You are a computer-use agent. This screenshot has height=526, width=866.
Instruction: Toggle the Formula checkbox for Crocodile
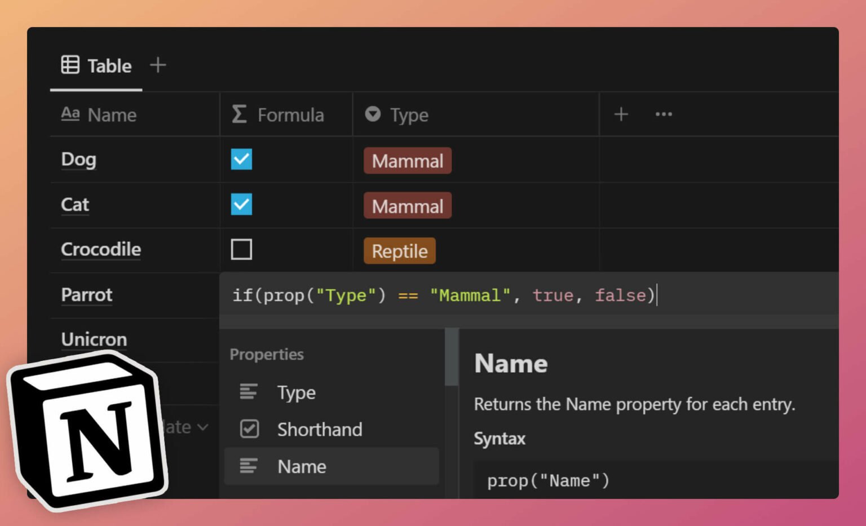click(241, 249)
